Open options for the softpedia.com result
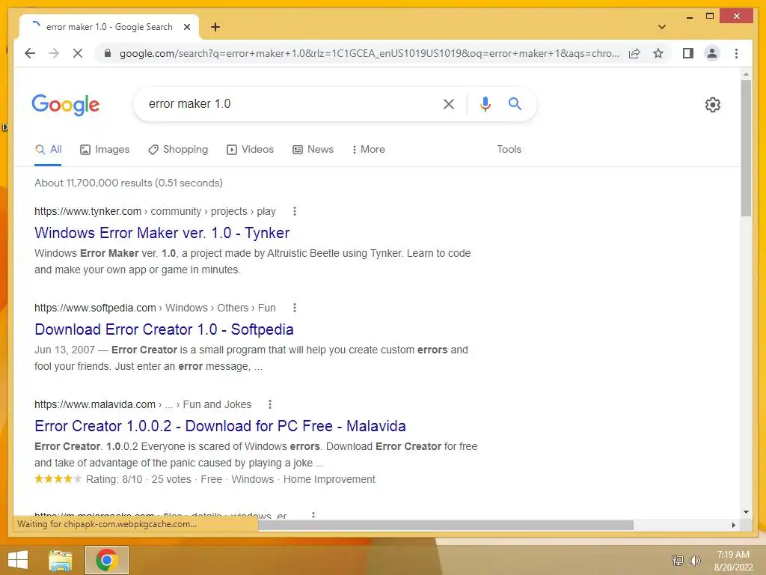This screenshot has height=575, width=766. 294,308
